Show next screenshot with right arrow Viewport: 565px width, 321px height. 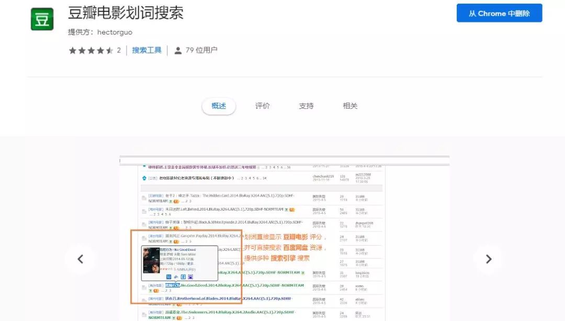point(488,259)
